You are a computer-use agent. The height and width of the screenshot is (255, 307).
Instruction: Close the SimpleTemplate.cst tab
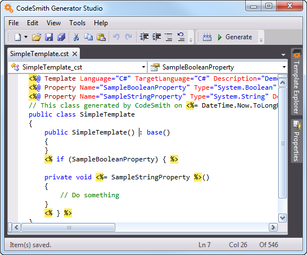(x=75, y=54)
